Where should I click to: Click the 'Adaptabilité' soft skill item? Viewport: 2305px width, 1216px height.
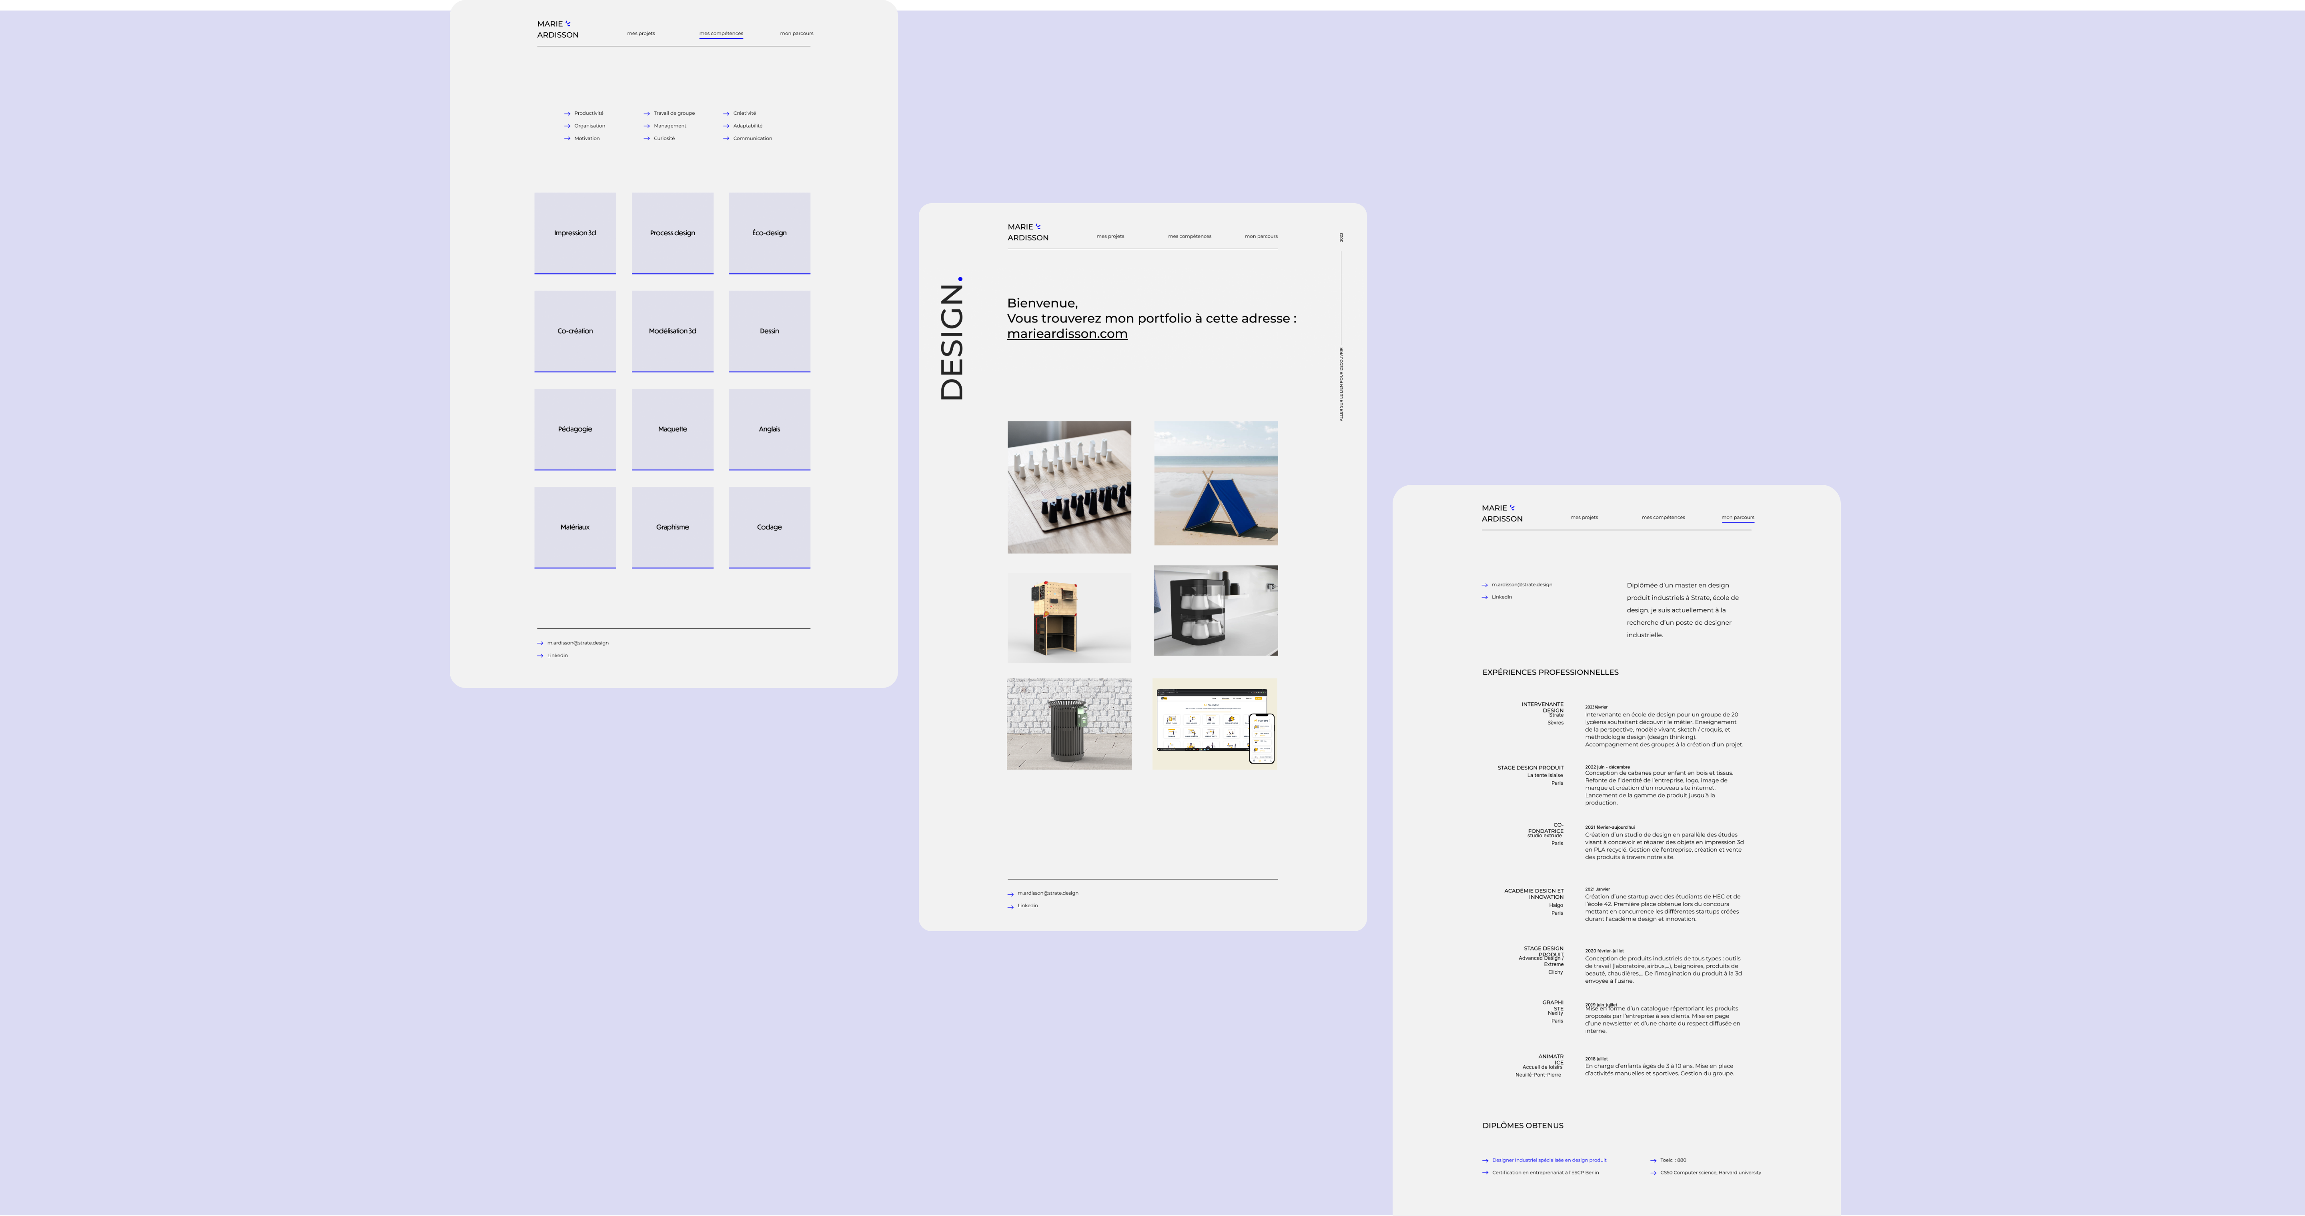coord(743,126)
